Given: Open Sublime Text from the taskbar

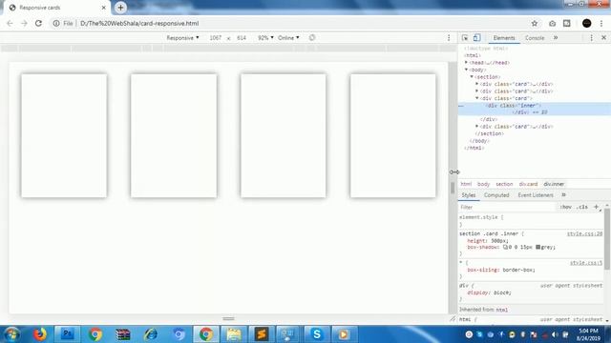Looking at the screenshot, I should tap(261, 334).
